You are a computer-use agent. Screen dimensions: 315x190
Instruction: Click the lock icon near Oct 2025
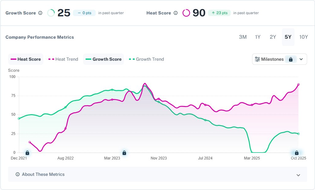coord(296,153)
